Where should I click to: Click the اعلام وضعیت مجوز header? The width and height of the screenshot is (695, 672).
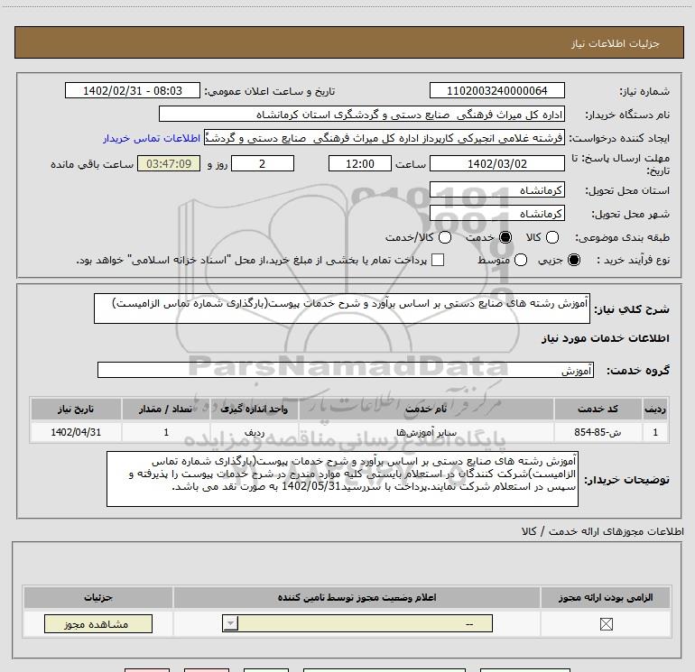[x=357, y=597]
